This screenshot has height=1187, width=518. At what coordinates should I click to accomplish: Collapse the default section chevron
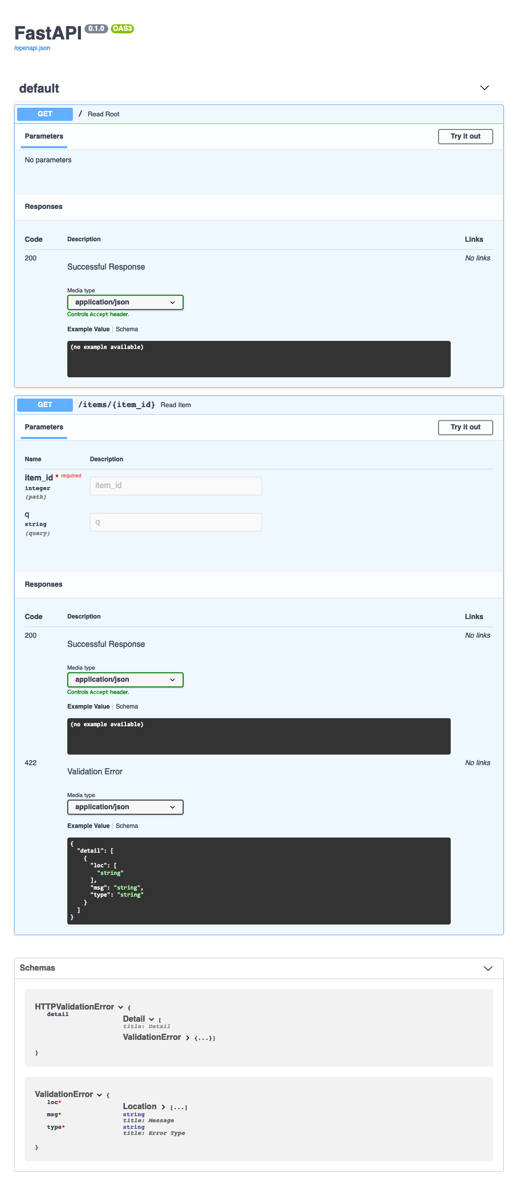[x=484, y=88]
